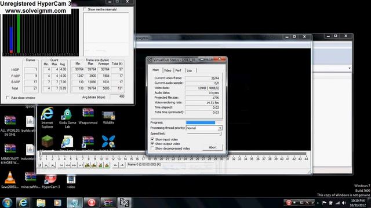Viewport: 371px width, 208px height.
Task: Select the video AVI file on desktop
Action: point(71,181)
